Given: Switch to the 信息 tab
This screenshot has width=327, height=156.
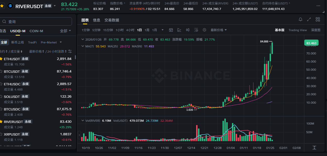Looking at the screenshot, I should coord(97,20).
